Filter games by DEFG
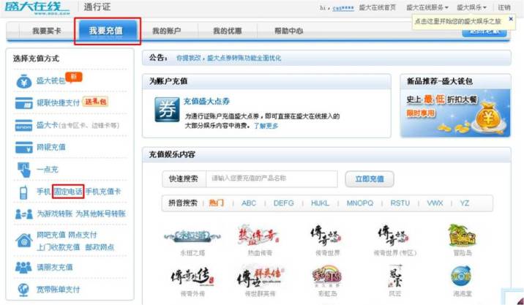This screenshot has width=524, height=305. coord(283,203)
